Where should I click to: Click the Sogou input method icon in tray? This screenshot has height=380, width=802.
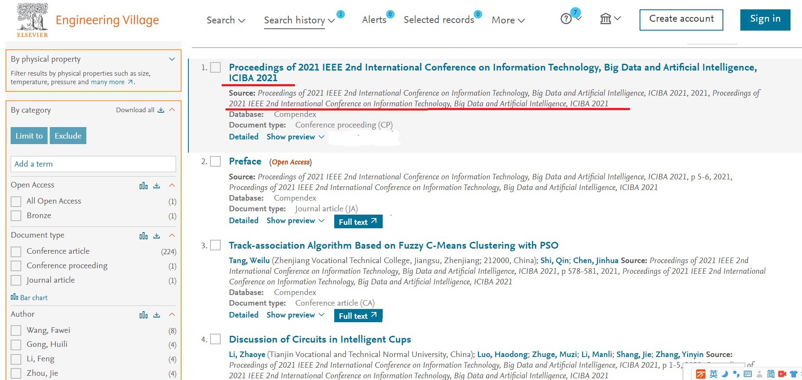(700, 374)
